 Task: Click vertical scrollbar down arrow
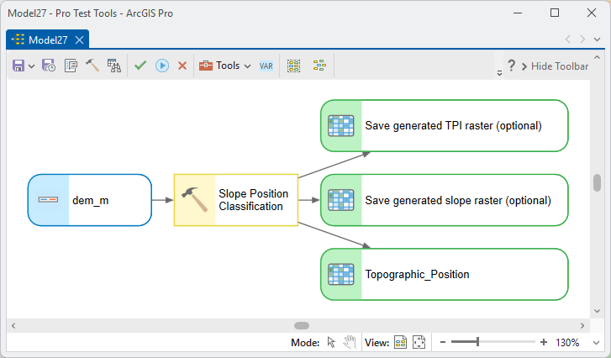[x=597, y=311]
